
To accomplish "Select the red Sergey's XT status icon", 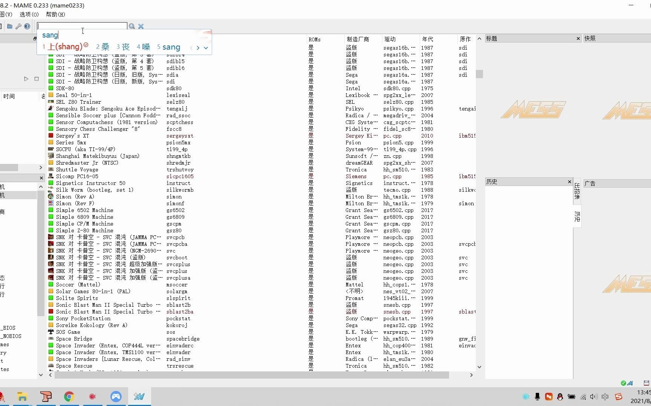I will tap(51, 136).
